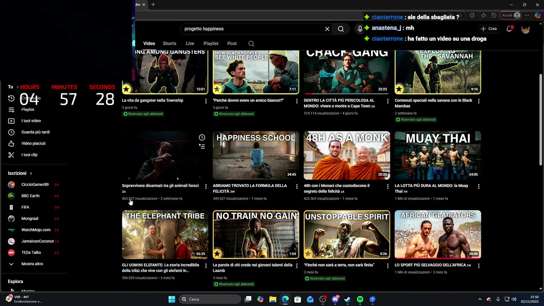Open Spotify from the taskbar
This screenshot has height=306, width=544.
[x=360, y=299]
